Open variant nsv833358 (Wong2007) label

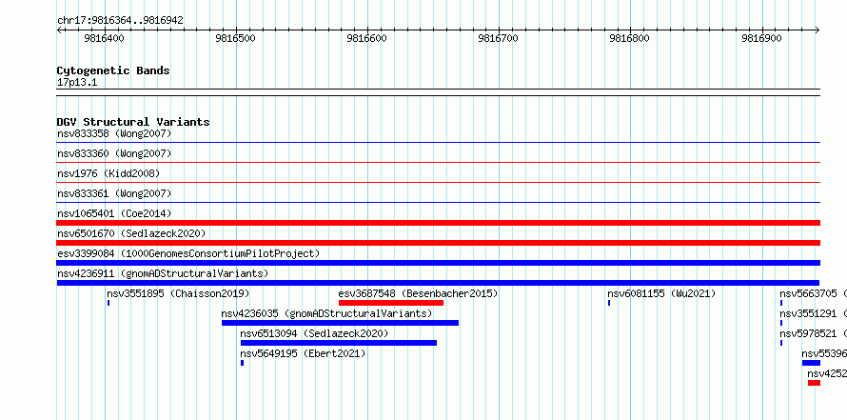[x=114, y=133]
